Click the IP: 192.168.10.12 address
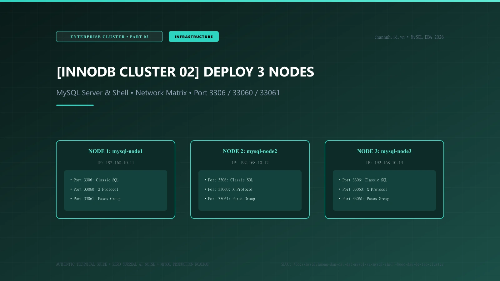Viewport: 500px width, 281px height. [x=250, y=163]
